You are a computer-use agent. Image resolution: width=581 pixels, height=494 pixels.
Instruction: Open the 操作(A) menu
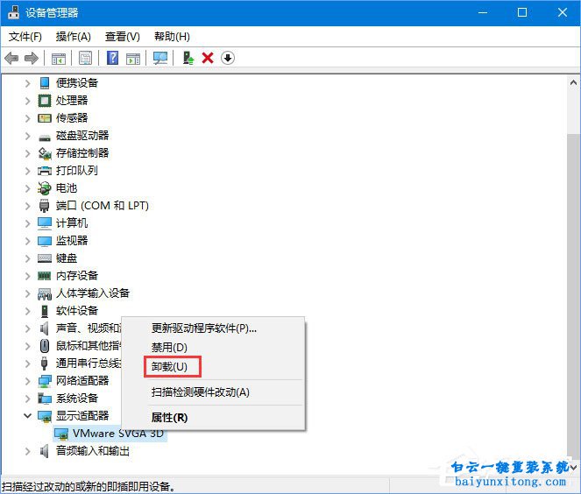pos(74,36)
